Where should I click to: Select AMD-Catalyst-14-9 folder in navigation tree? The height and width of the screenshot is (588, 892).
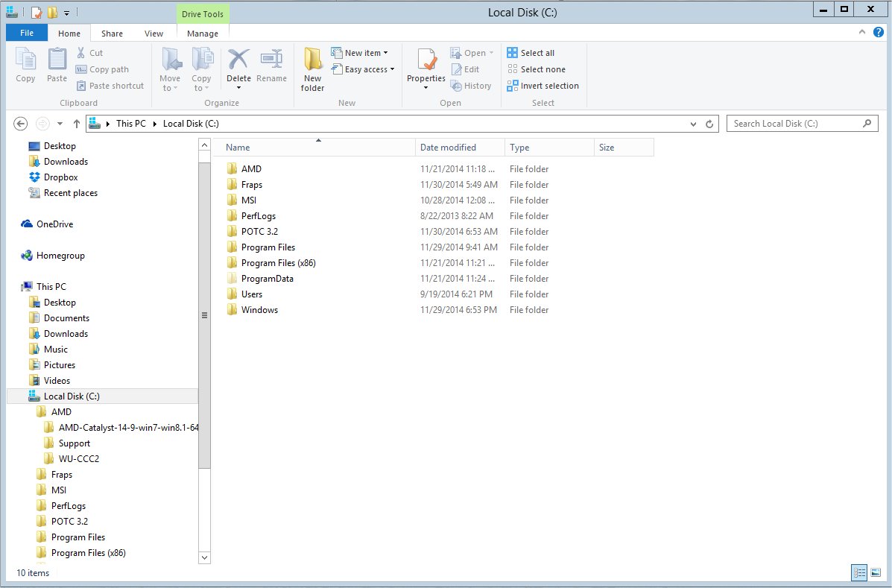(121, 428)
